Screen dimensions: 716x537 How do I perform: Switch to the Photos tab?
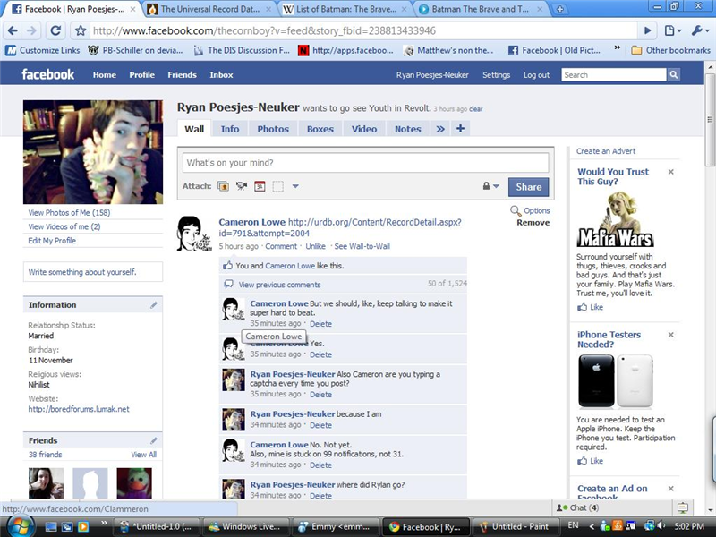273,128
